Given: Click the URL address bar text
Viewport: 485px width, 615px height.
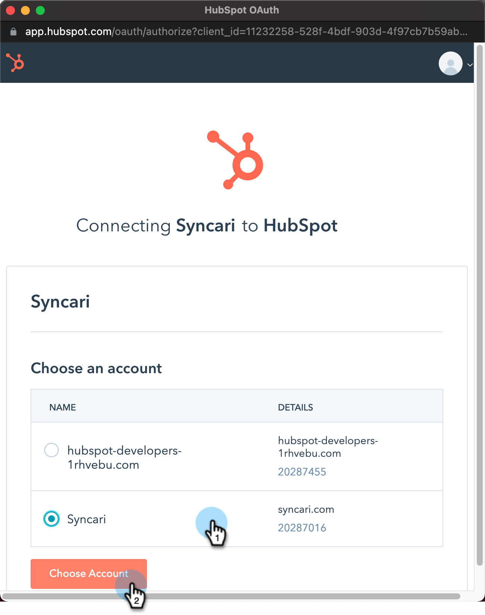Looking at the screenshot, I should [246, 32].
